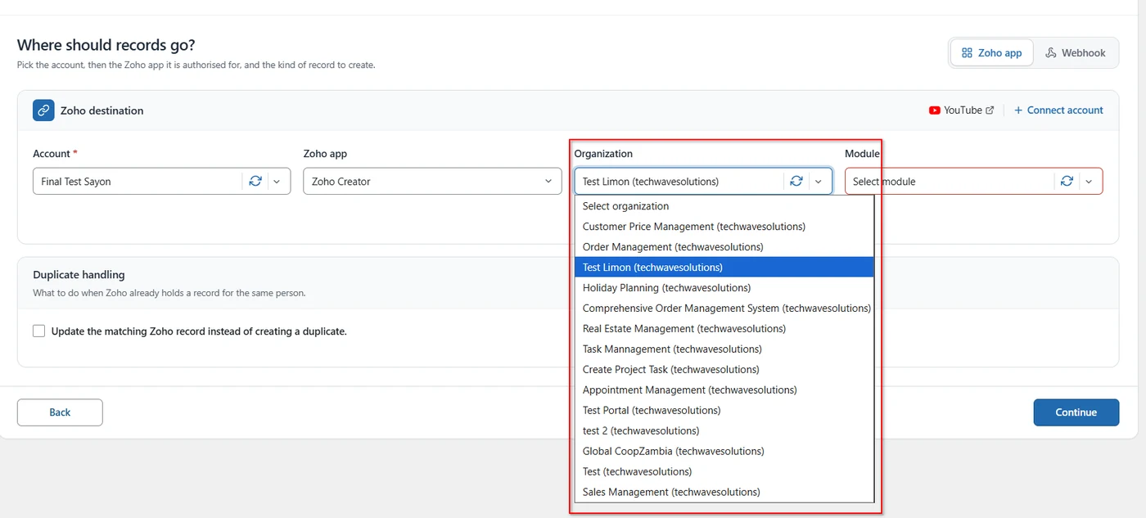Viewport: 1146px width, 518px height.
Task: Enable update matching Zoho record checkbox
Action: pos(39,331)
